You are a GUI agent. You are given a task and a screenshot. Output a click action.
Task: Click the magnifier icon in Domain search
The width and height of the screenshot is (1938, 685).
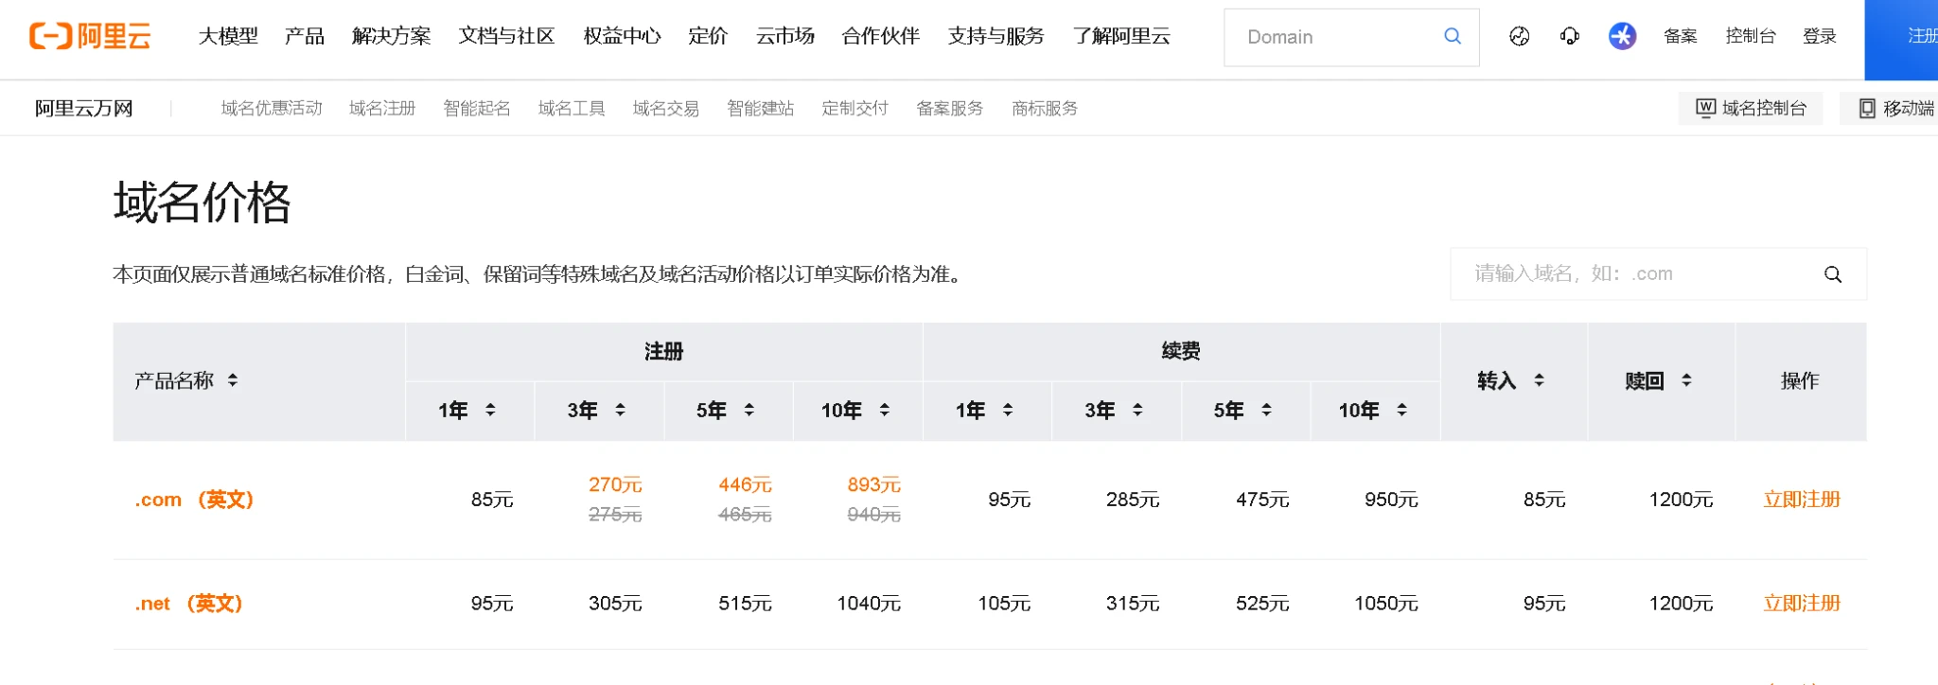[x=1453, y=36]
